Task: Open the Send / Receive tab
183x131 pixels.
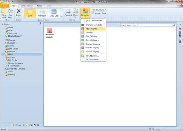Action: pos(27,6)
